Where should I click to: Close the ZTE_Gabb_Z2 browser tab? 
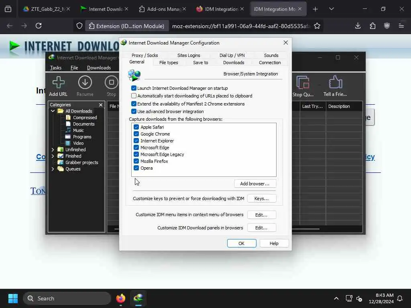pos(68,9)
